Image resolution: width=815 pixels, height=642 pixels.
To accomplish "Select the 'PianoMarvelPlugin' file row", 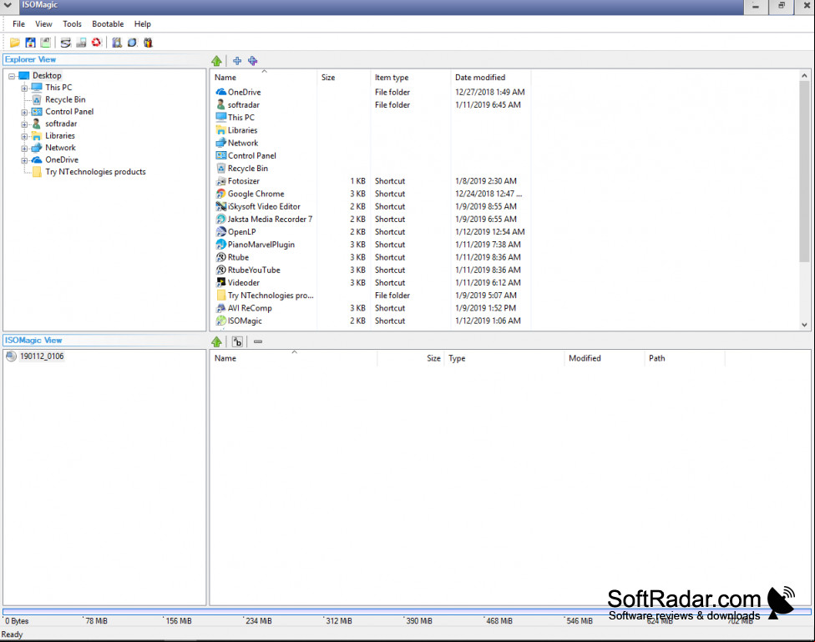I will pos(370,245).
